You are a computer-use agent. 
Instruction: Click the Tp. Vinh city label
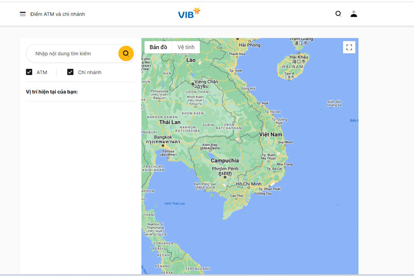235,70
